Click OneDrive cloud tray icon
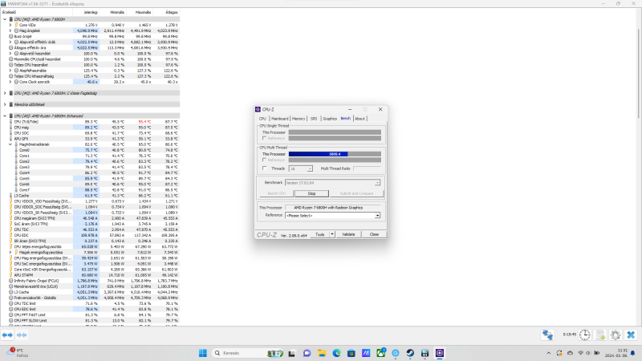 pyautogui.click(x=570, y=353)
